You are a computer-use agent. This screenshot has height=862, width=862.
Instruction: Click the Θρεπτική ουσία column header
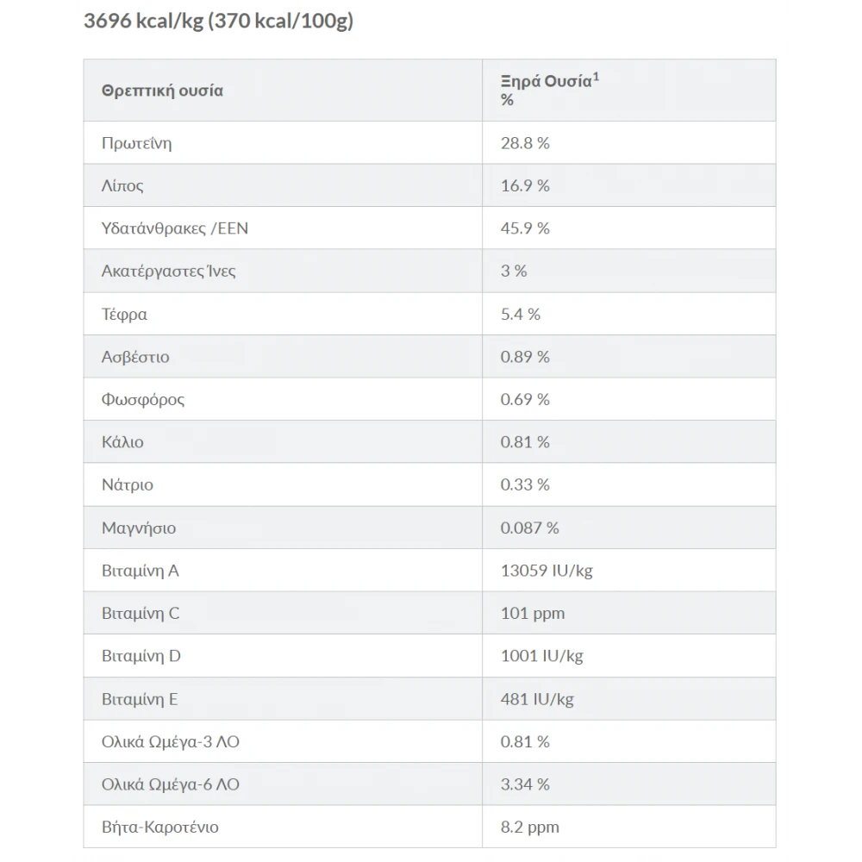click(x=162, y=91)
